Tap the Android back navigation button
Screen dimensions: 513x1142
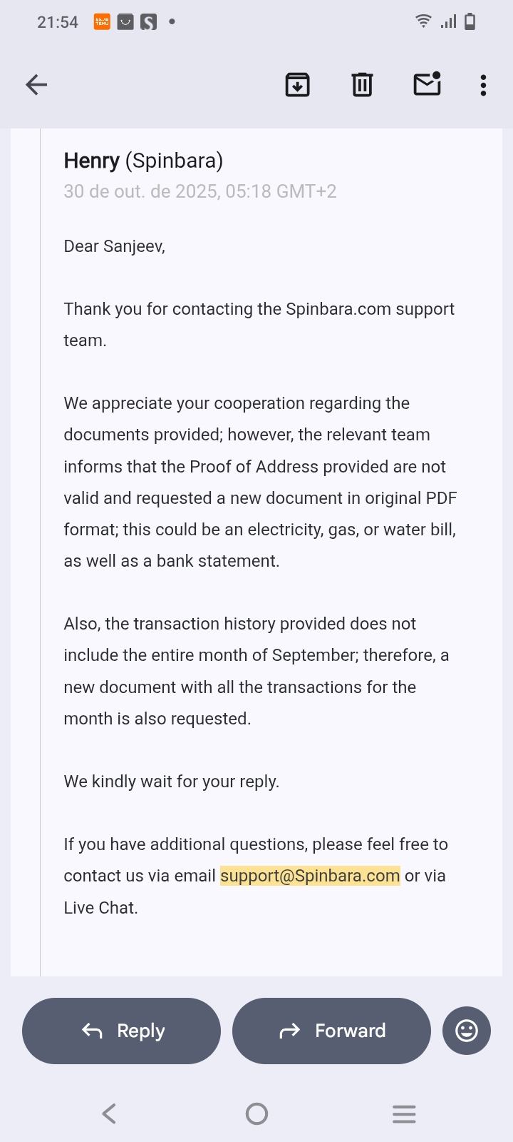click(109, 1113)
